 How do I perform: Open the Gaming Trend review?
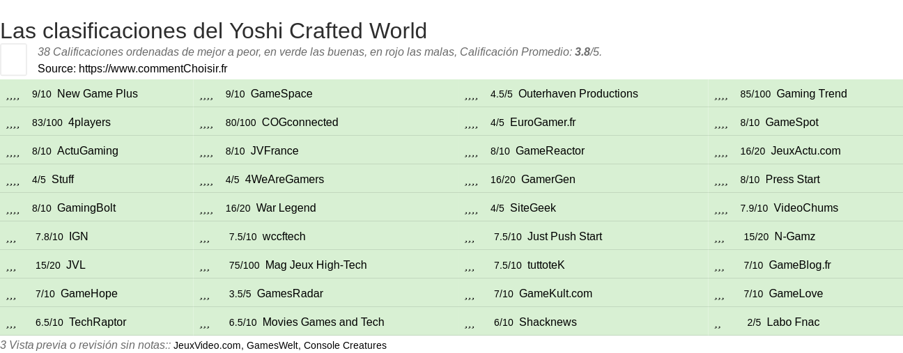[x=812, y=93]
